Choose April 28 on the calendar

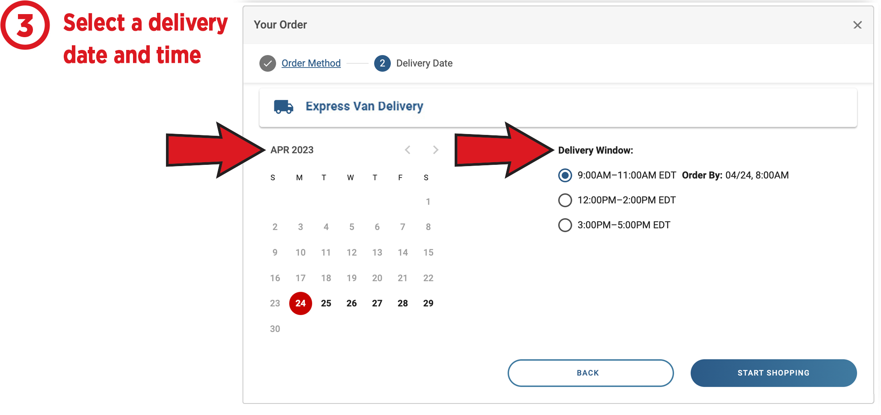click(x=402, y=304)
